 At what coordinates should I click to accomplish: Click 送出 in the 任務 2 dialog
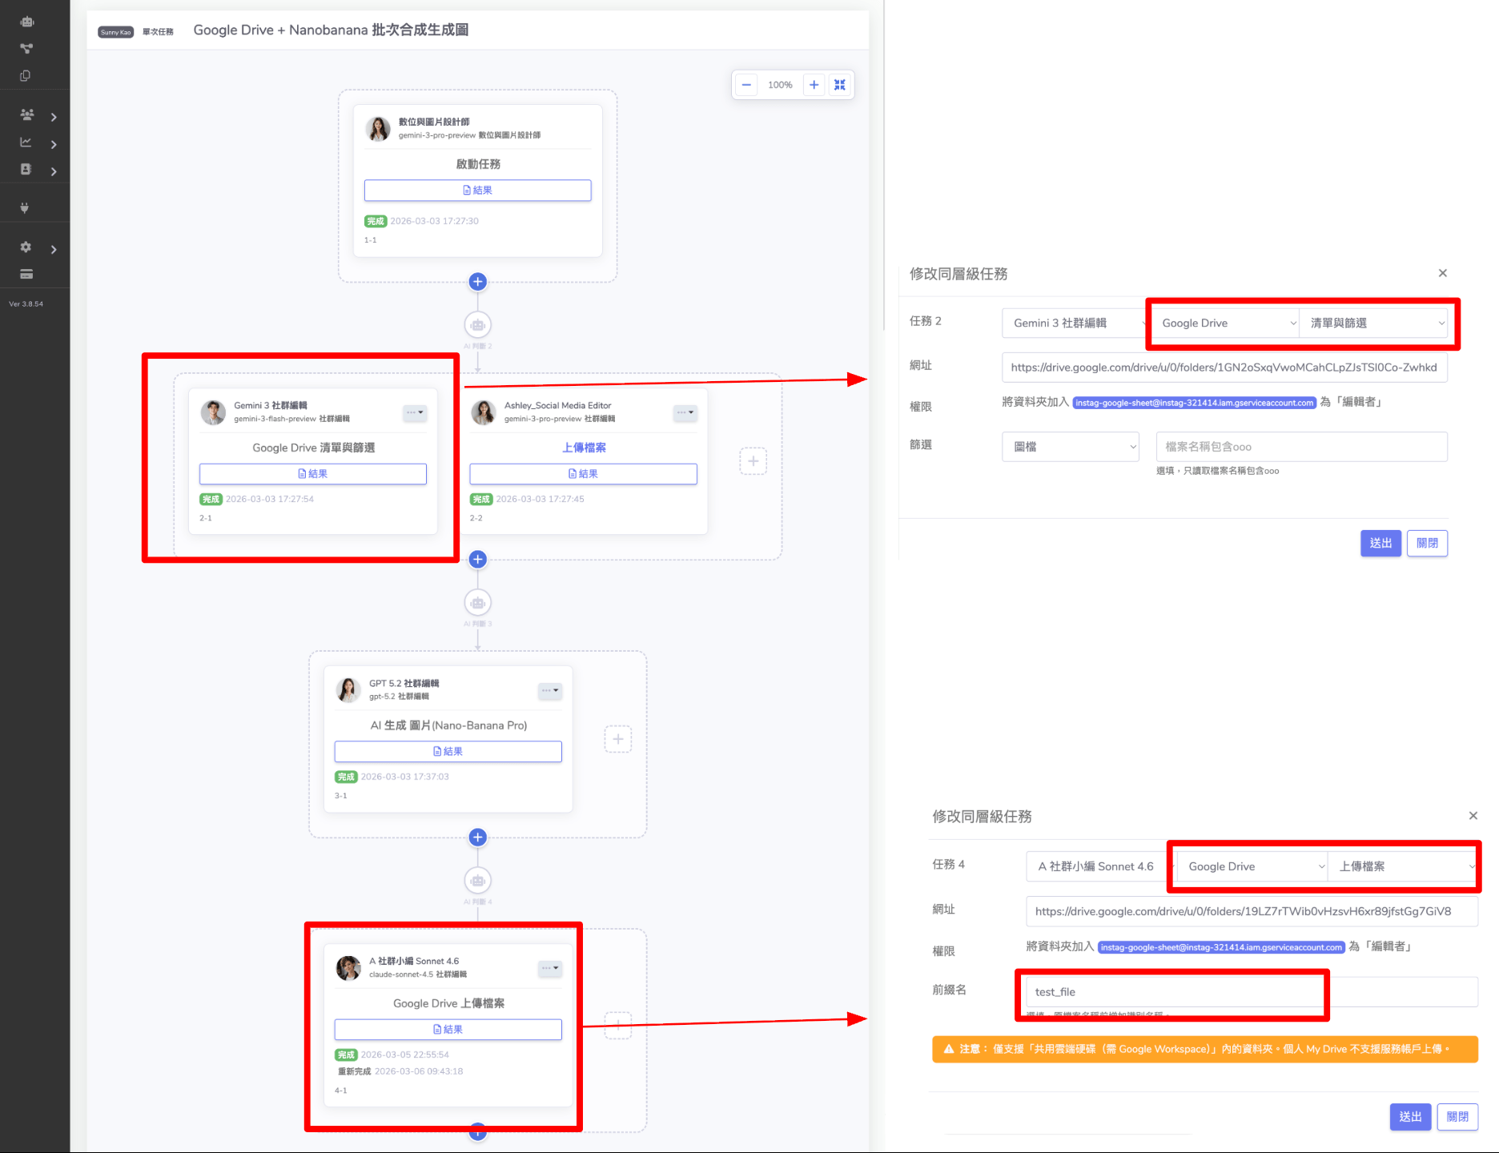point(1380,544)
